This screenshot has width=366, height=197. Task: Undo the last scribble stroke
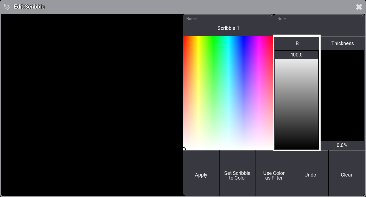pyautogui.click(x=310, y=175)
